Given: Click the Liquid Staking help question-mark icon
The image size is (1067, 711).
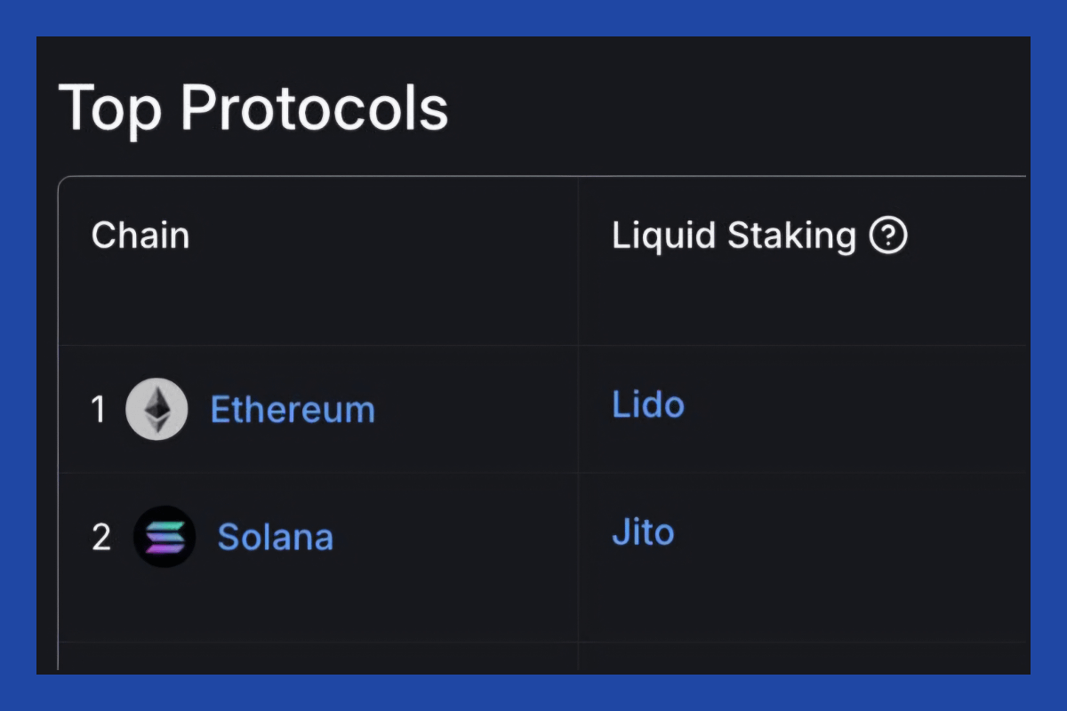Looking at the screenshot, I should point(888,236).
